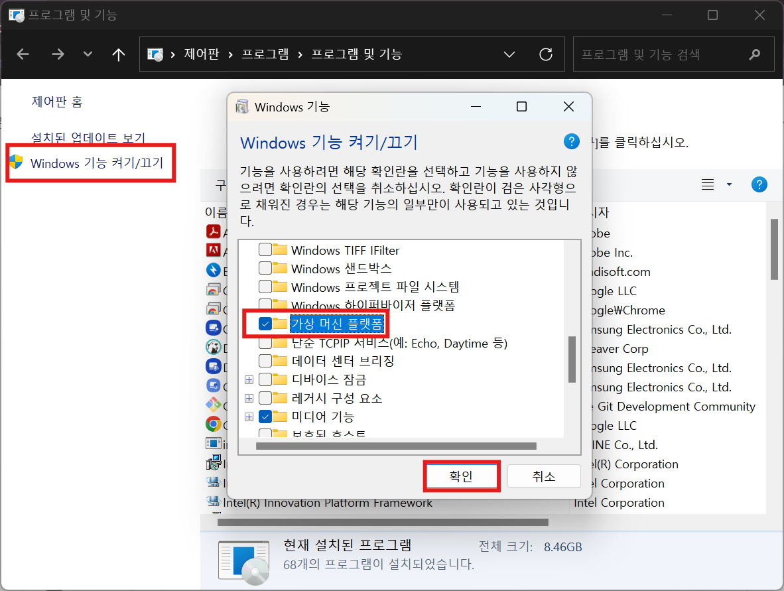Toggle Windows 샌드박스 checkbox
The height and width of the screenshot is (591, 784).
point(265,268)
